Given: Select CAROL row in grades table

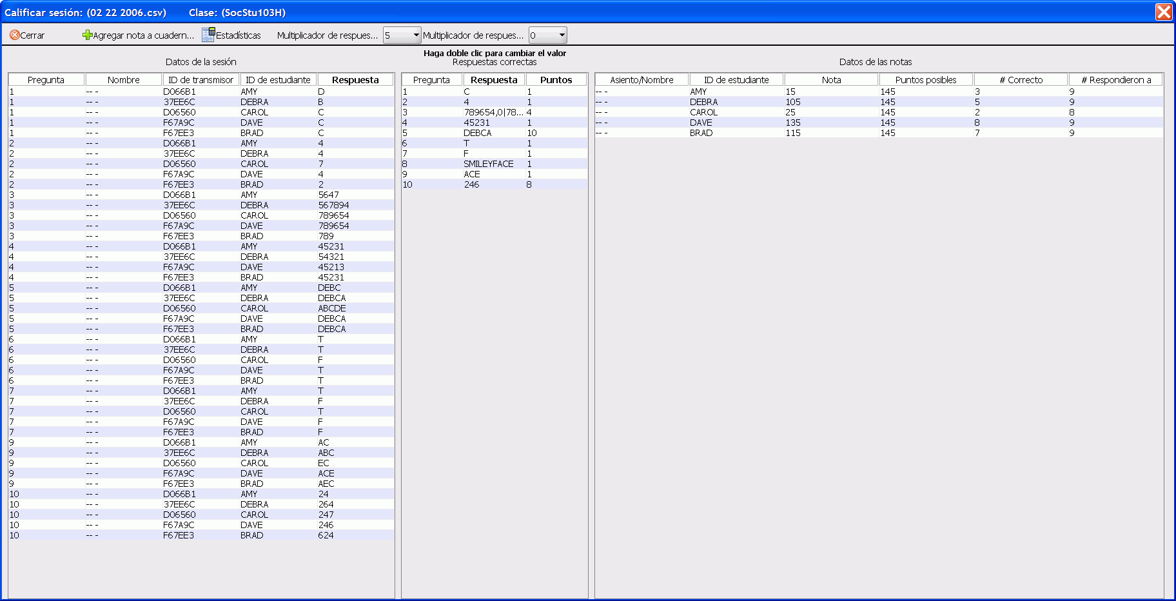Looking at the screenshot, I should (x=879, y=112).
